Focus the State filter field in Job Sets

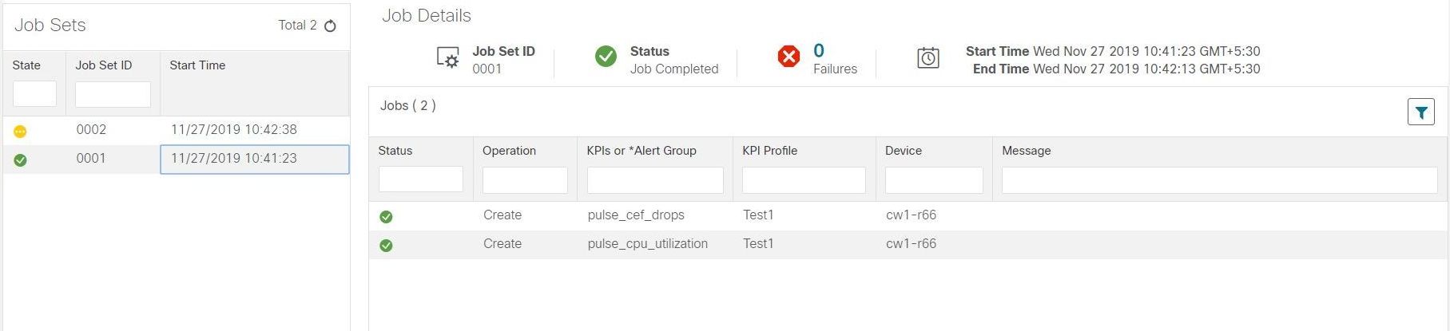tap(34, 93)
